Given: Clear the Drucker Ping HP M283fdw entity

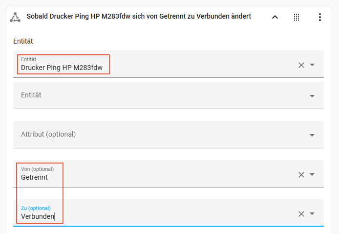Looking at the screenshot, I should pos(301,65).
